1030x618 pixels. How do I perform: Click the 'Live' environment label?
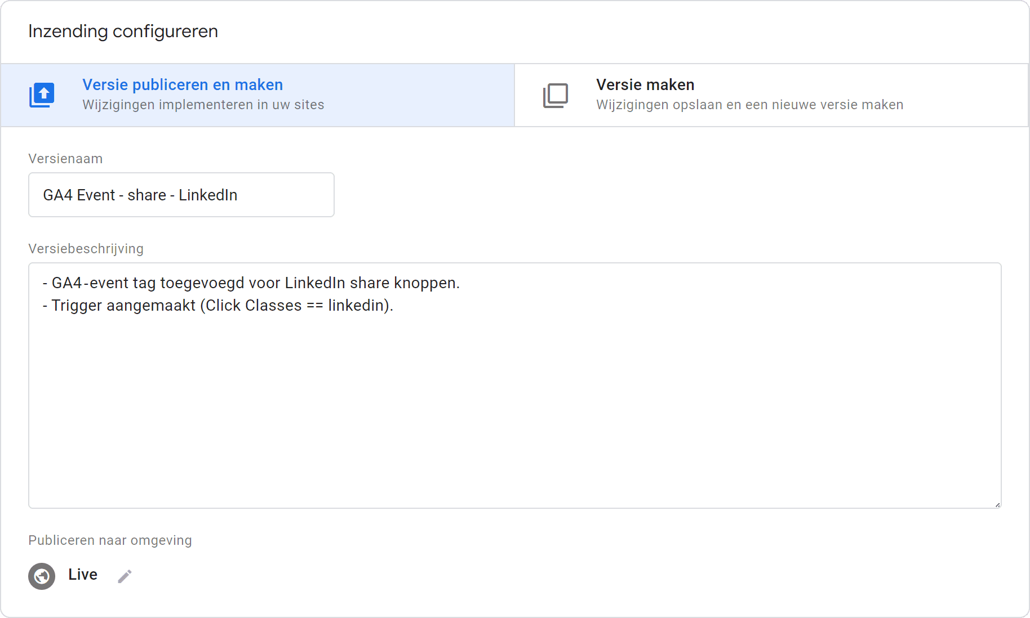83,575
